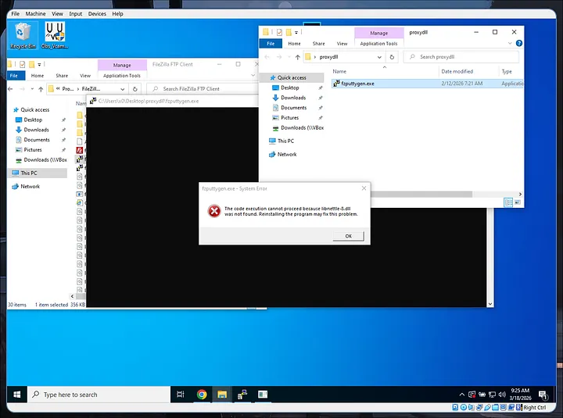The image size is (563, 418).
Task: Open the Action Center notifications icon
Action: [x=543, y=395]
